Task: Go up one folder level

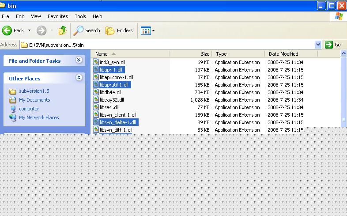Action: 63,30
